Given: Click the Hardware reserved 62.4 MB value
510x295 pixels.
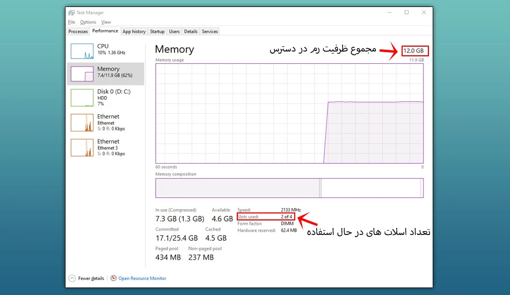Looking at the screenshot, I should click(x=289, y=230).
